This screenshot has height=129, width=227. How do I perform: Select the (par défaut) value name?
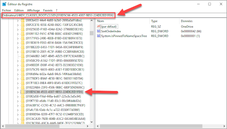click(x=109, y=27)
